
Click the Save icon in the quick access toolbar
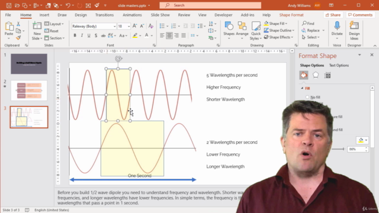[9, 5]
